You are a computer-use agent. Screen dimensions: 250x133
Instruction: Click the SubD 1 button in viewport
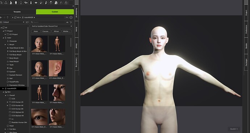tap(234, 129)
